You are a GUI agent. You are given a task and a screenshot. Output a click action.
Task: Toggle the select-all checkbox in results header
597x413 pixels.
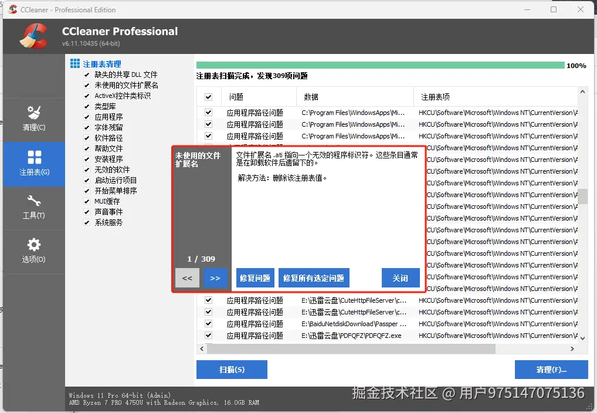208,97
